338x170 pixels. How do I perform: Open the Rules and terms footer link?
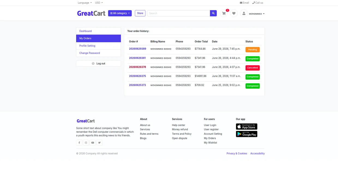(149, 134)
